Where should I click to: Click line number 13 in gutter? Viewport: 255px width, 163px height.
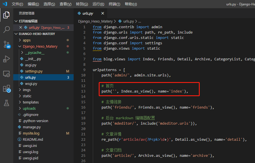point(83,91)
